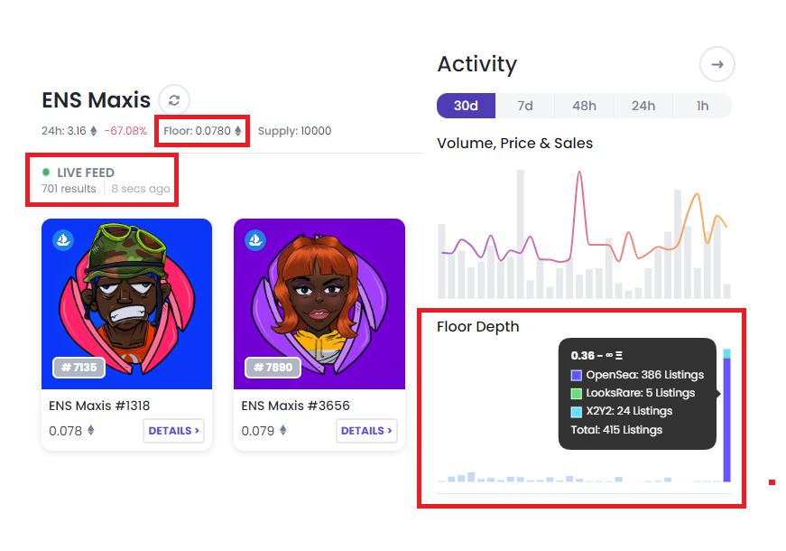The width and height of the screenshot is (786, 551).
Task: Click the ENS Maxis collection title
Action: [x=97, y=100]
